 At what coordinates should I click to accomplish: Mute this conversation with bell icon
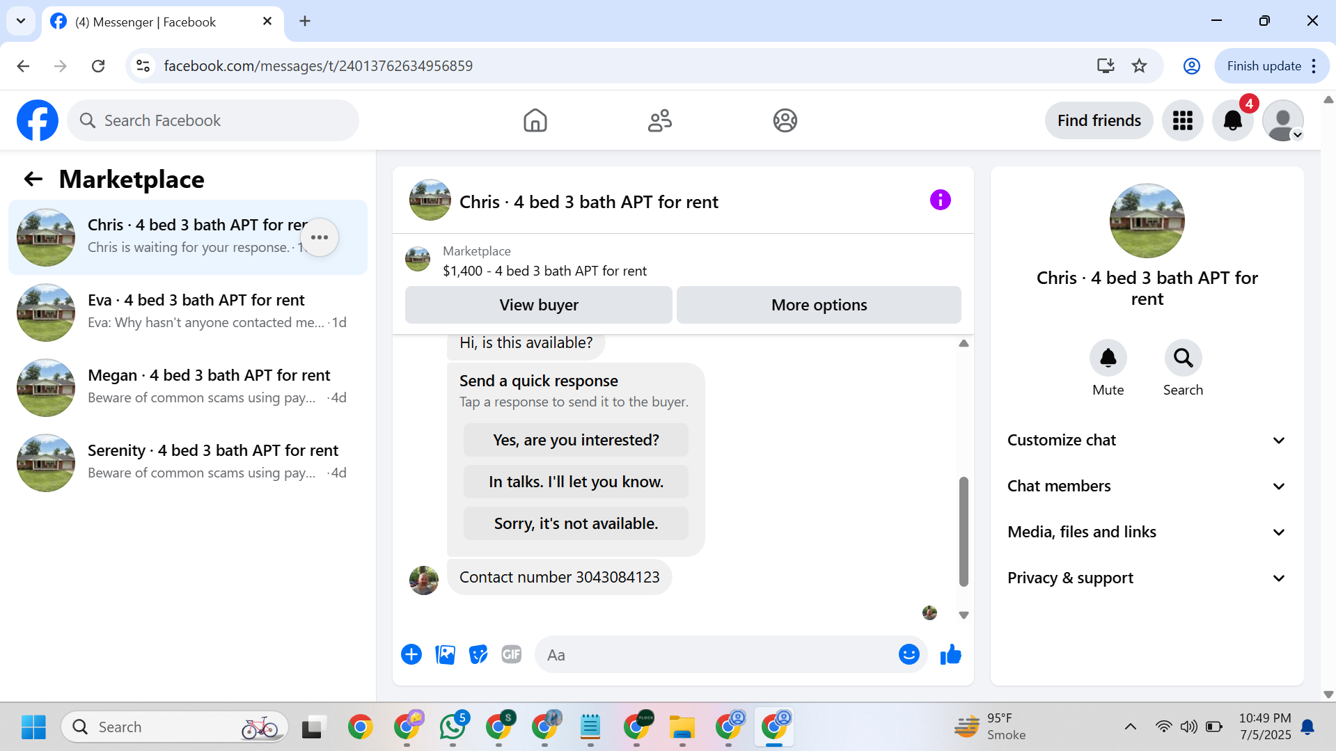point(1108,358)
